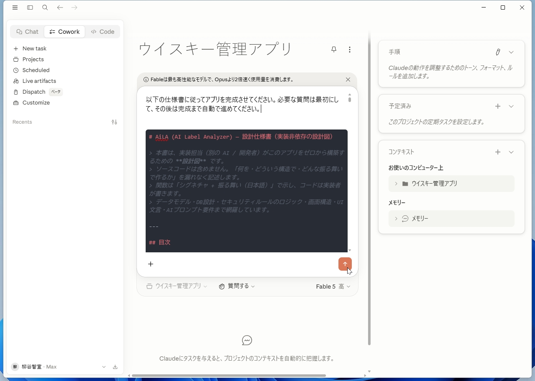Click the 予定済み card heading
This screenshot has width=535, height=381.
pos(400,106)
